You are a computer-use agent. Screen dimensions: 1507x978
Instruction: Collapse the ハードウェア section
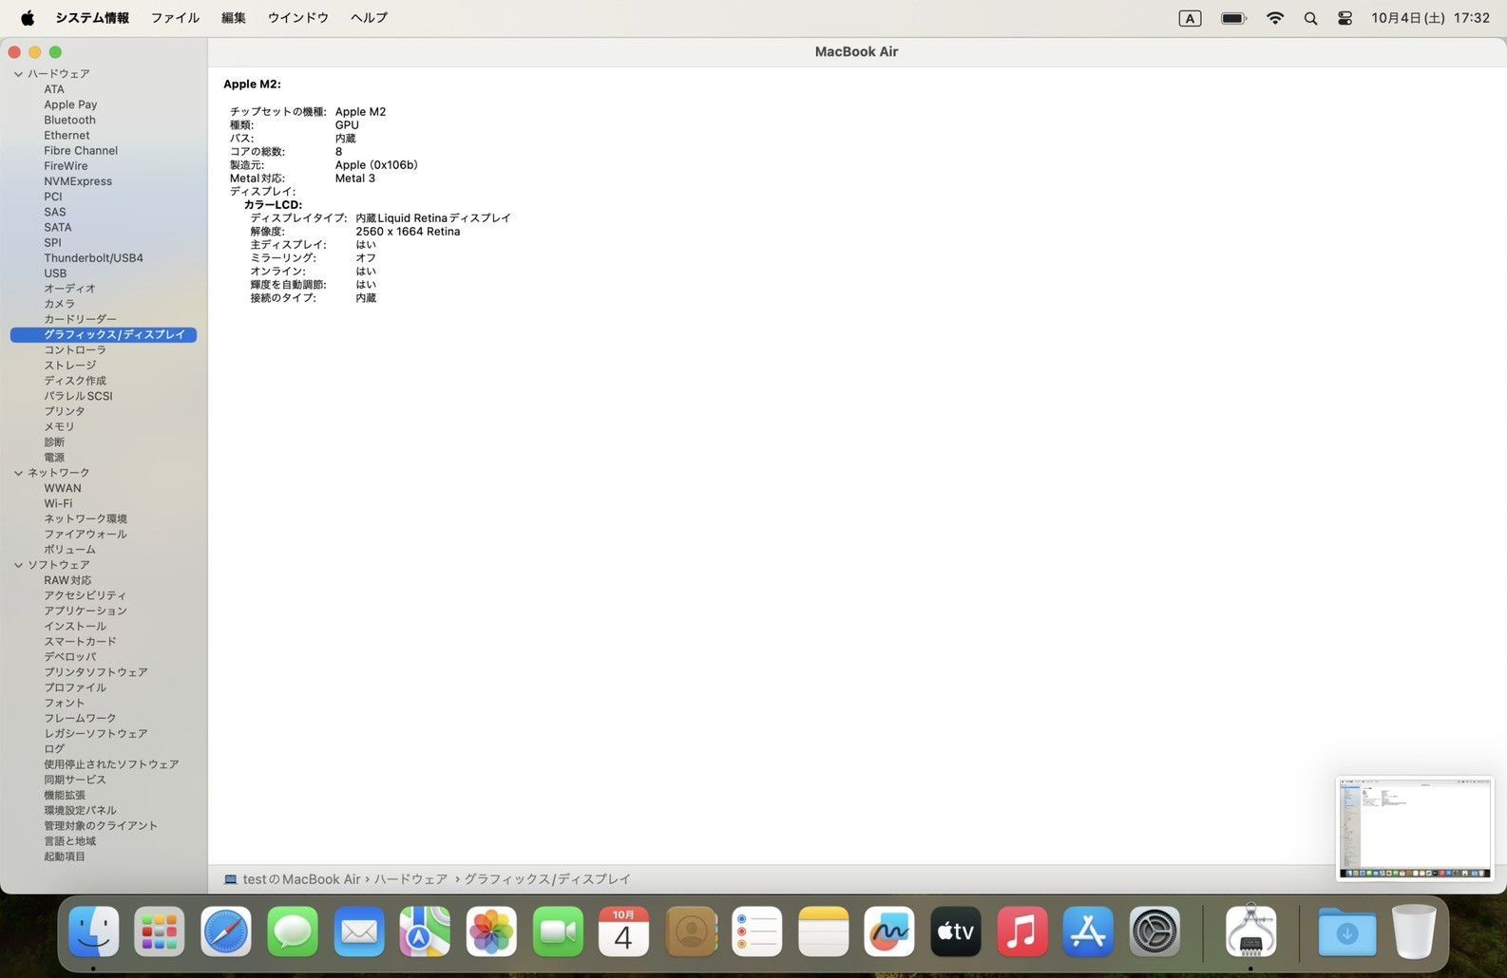coord(18,74)
